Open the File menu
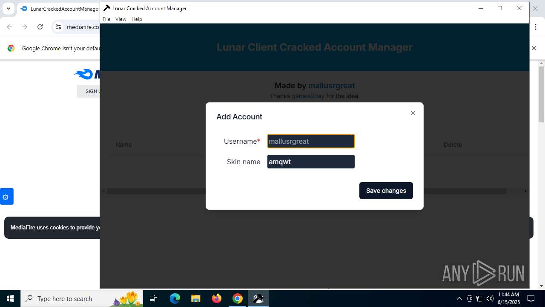The height and width of the screenshot is (307, 545). click(x=106, y=19)
